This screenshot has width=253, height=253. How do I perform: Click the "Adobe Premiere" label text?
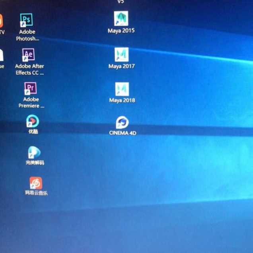click(x=31, y=103)
